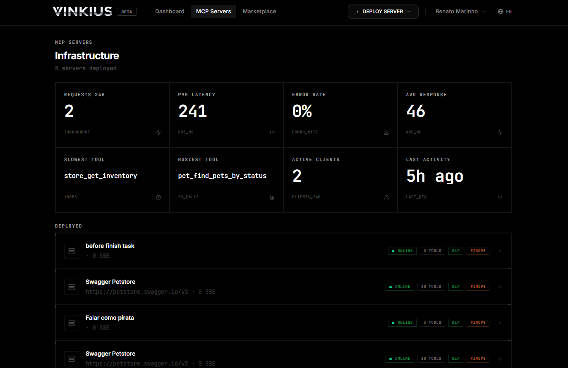Click ONLINE badge on Falar como pirata

402,323
